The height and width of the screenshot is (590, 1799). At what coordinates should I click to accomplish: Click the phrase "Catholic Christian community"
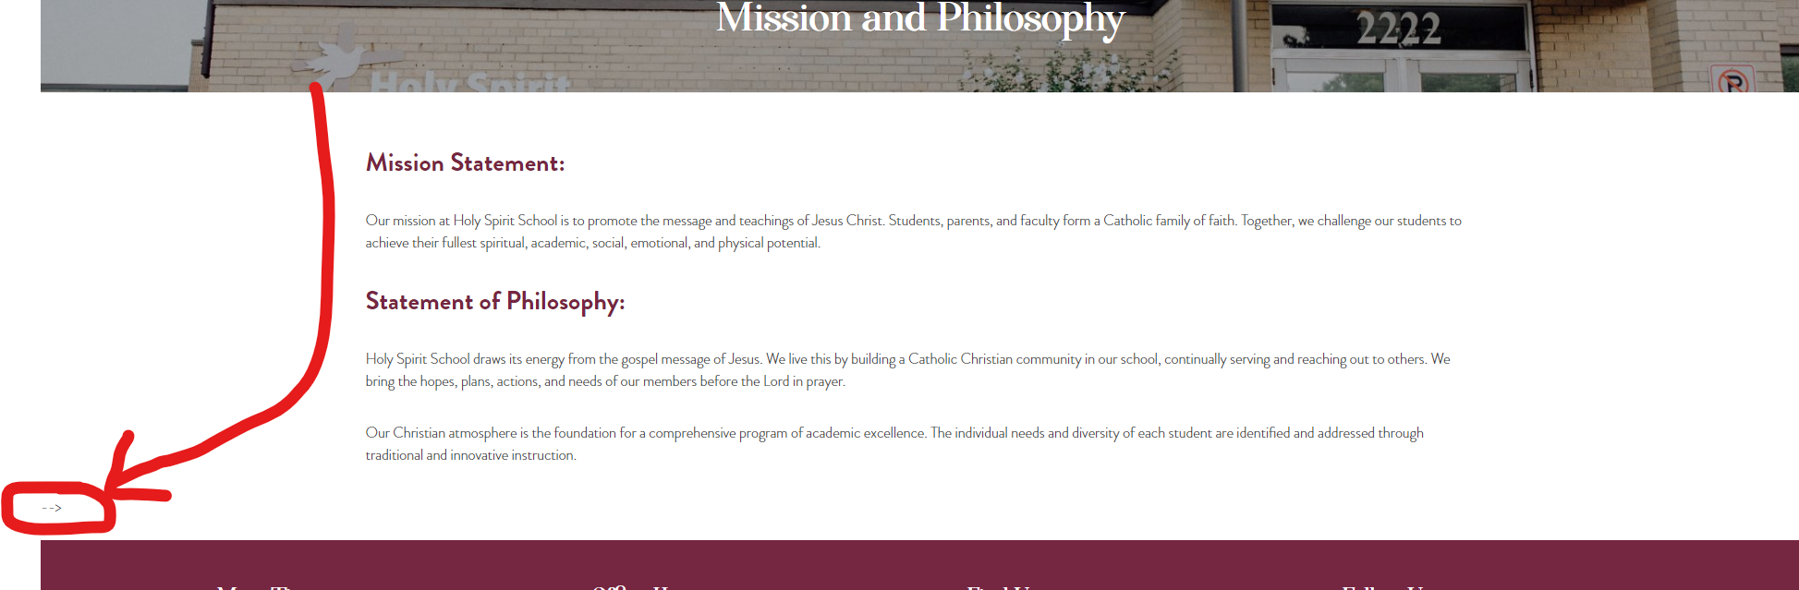pos(994,359)
